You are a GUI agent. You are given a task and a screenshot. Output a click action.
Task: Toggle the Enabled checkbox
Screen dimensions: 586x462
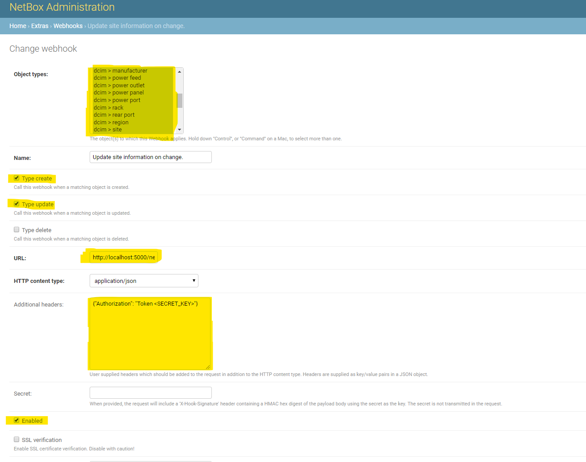click(x=17, y=421)
